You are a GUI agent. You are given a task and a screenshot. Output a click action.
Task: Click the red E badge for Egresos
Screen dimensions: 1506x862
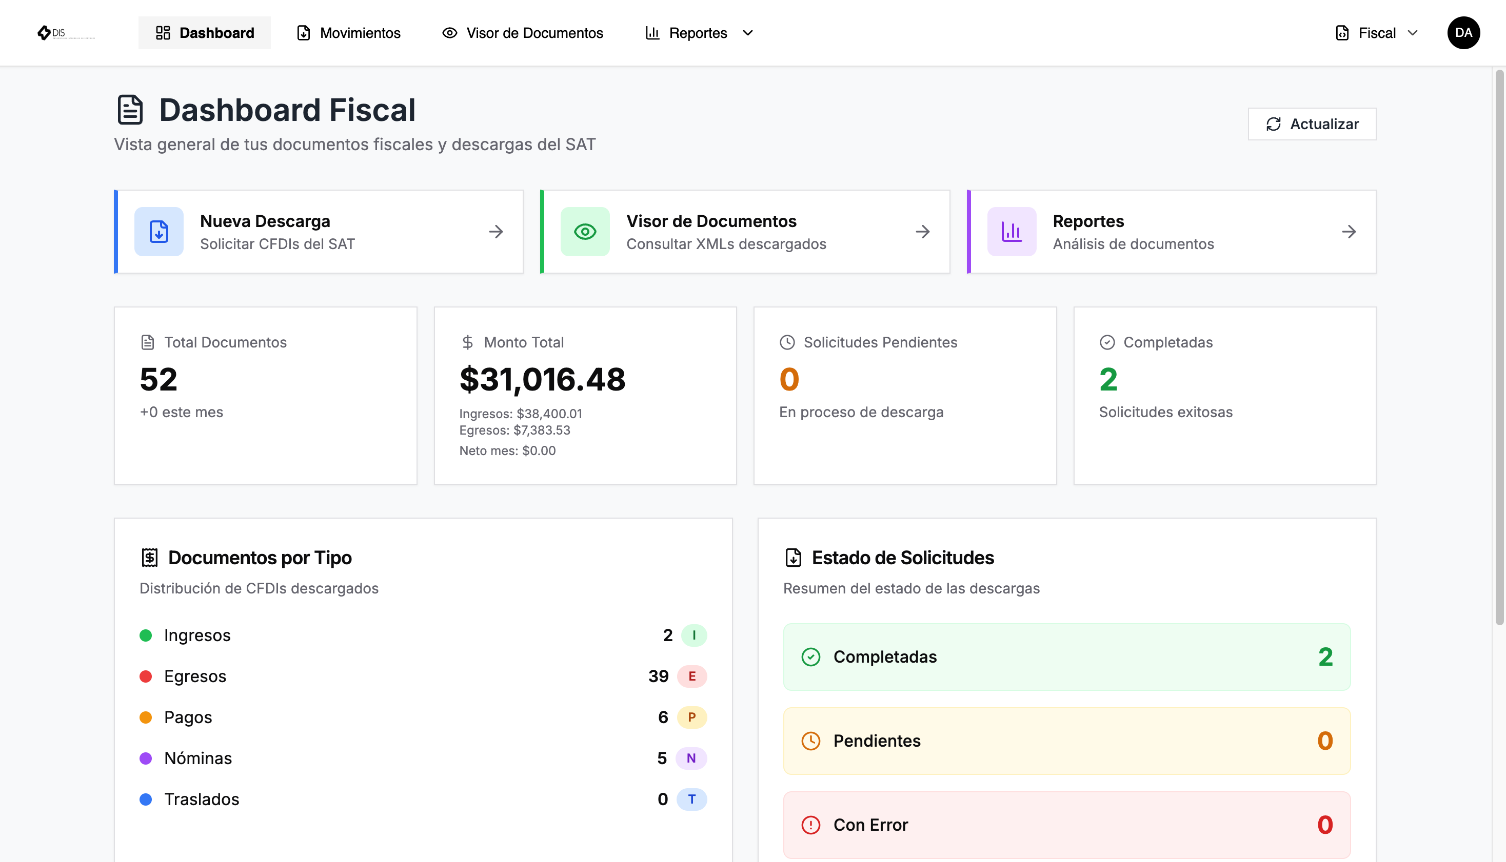pyautogui.click(x=692, y=676)
